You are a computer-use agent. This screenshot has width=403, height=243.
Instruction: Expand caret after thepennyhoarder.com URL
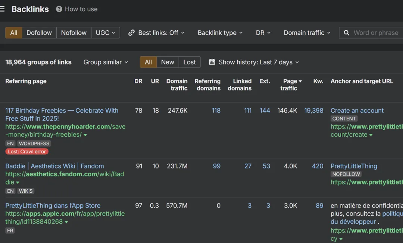pos(85,135)
